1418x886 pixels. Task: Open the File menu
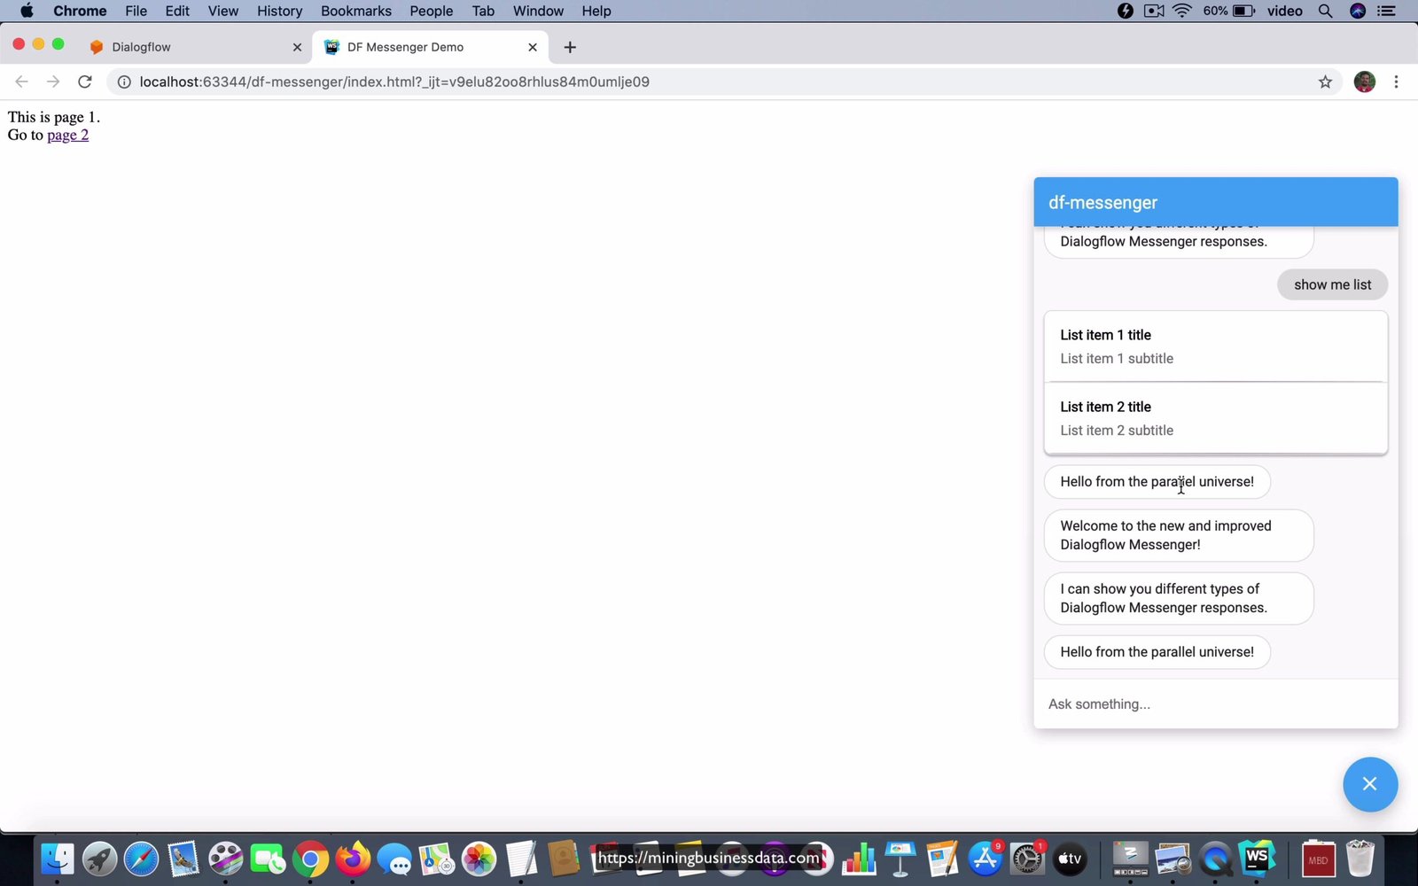[x=136, y=11]
